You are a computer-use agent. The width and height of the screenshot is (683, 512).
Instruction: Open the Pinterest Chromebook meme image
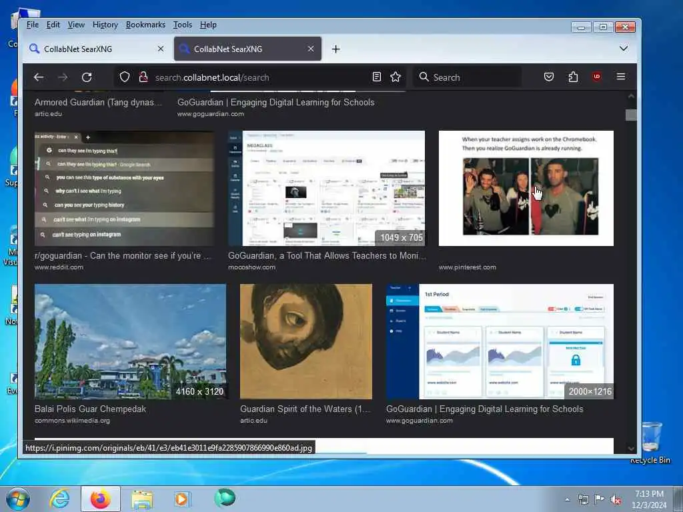pyautogui.click(x=526, y=189)
